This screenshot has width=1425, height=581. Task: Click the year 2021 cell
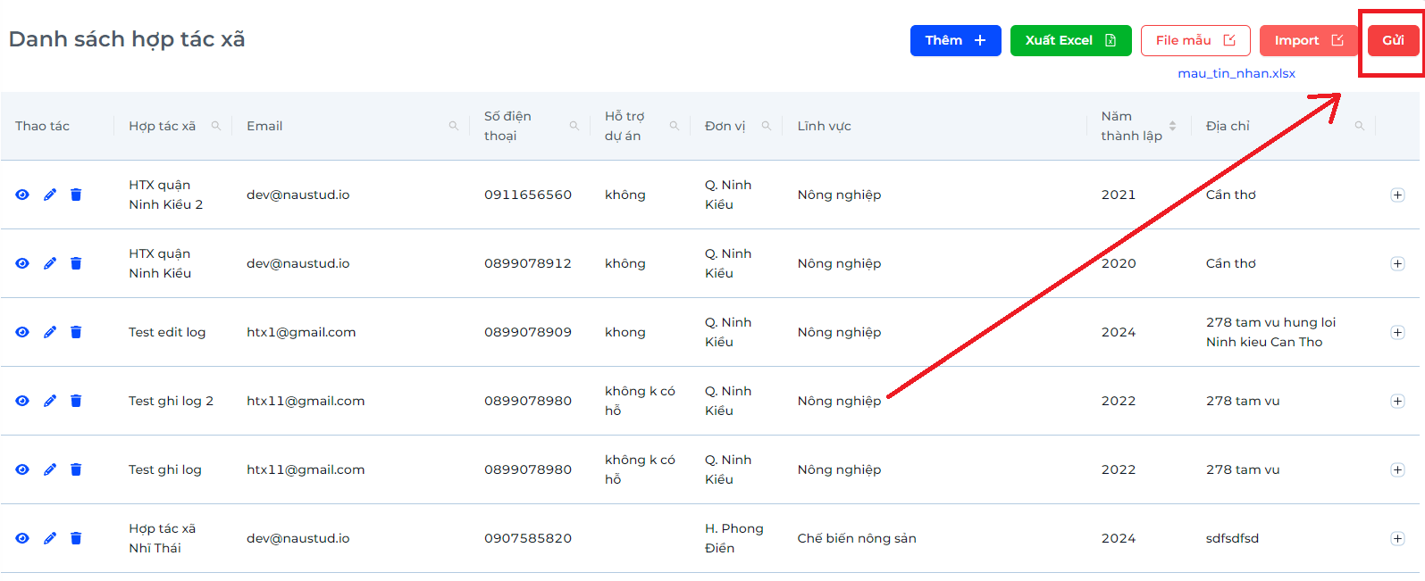pyautogui.click(x=1119, y=195)
